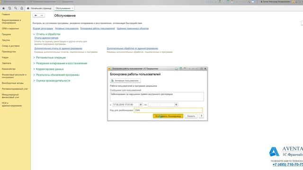This screenshot has height=170, width=303.
Task: Click the magnifier search icon in the toolbar
Action: (x=16, y=8)
